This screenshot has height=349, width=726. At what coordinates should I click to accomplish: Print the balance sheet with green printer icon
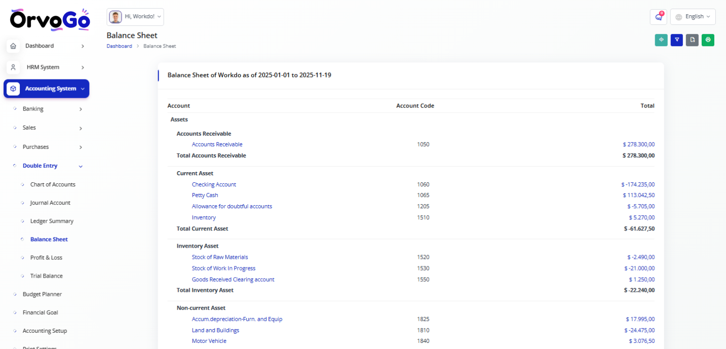(x=708, y=40)
